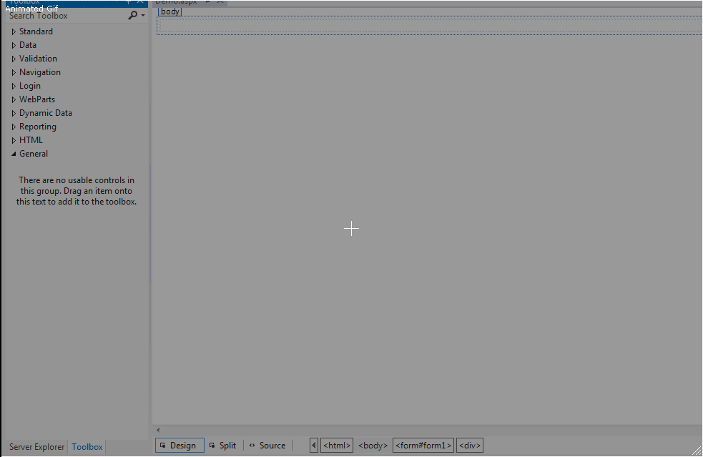Click the body tag label in designer

pos(170,11)
